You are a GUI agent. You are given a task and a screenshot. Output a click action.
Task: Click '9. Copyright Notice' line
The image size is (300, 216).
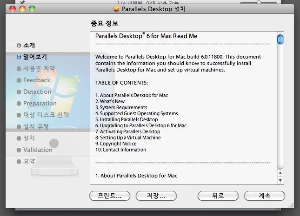tap(116, 144)
